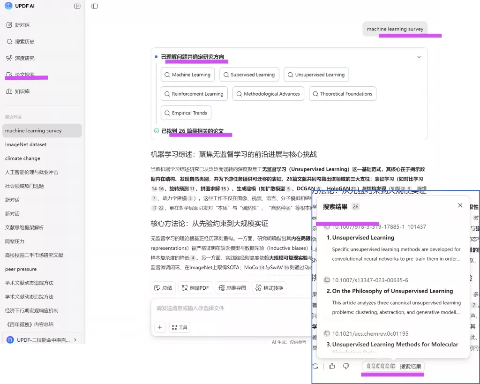480x384 pixels.
Task: Collapse the research direction panel chevron
Action: (x=419, y=57)
